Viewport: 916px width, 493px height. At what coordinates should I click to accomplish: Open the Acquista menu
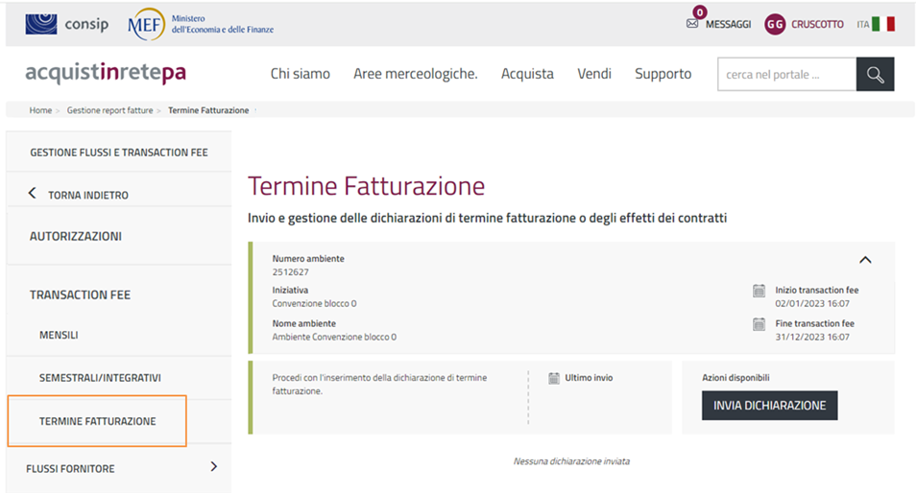527,74
